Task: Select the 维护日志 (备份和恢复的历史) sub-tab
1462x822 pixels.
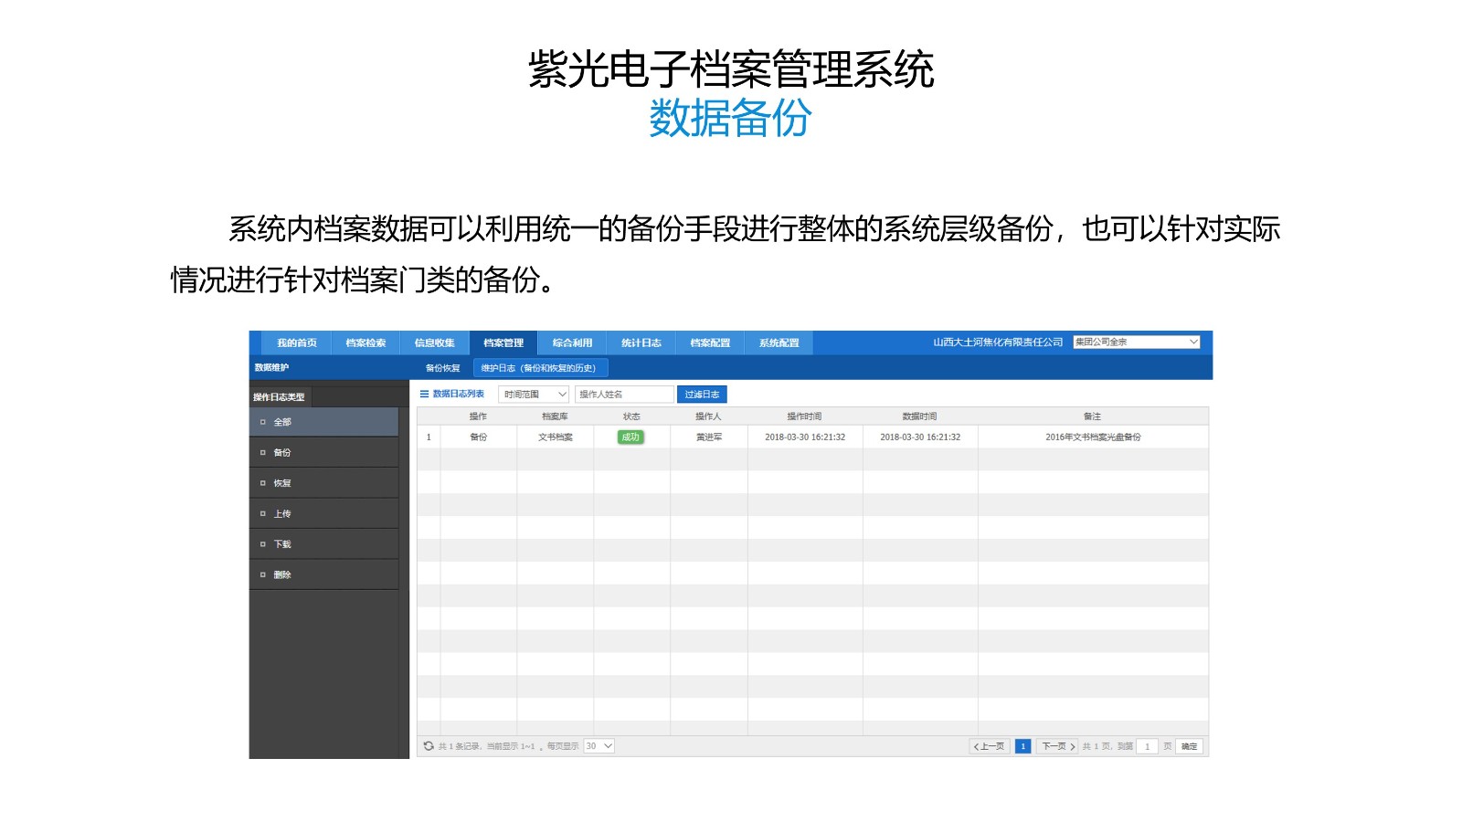Action: [x=540, y=368]
